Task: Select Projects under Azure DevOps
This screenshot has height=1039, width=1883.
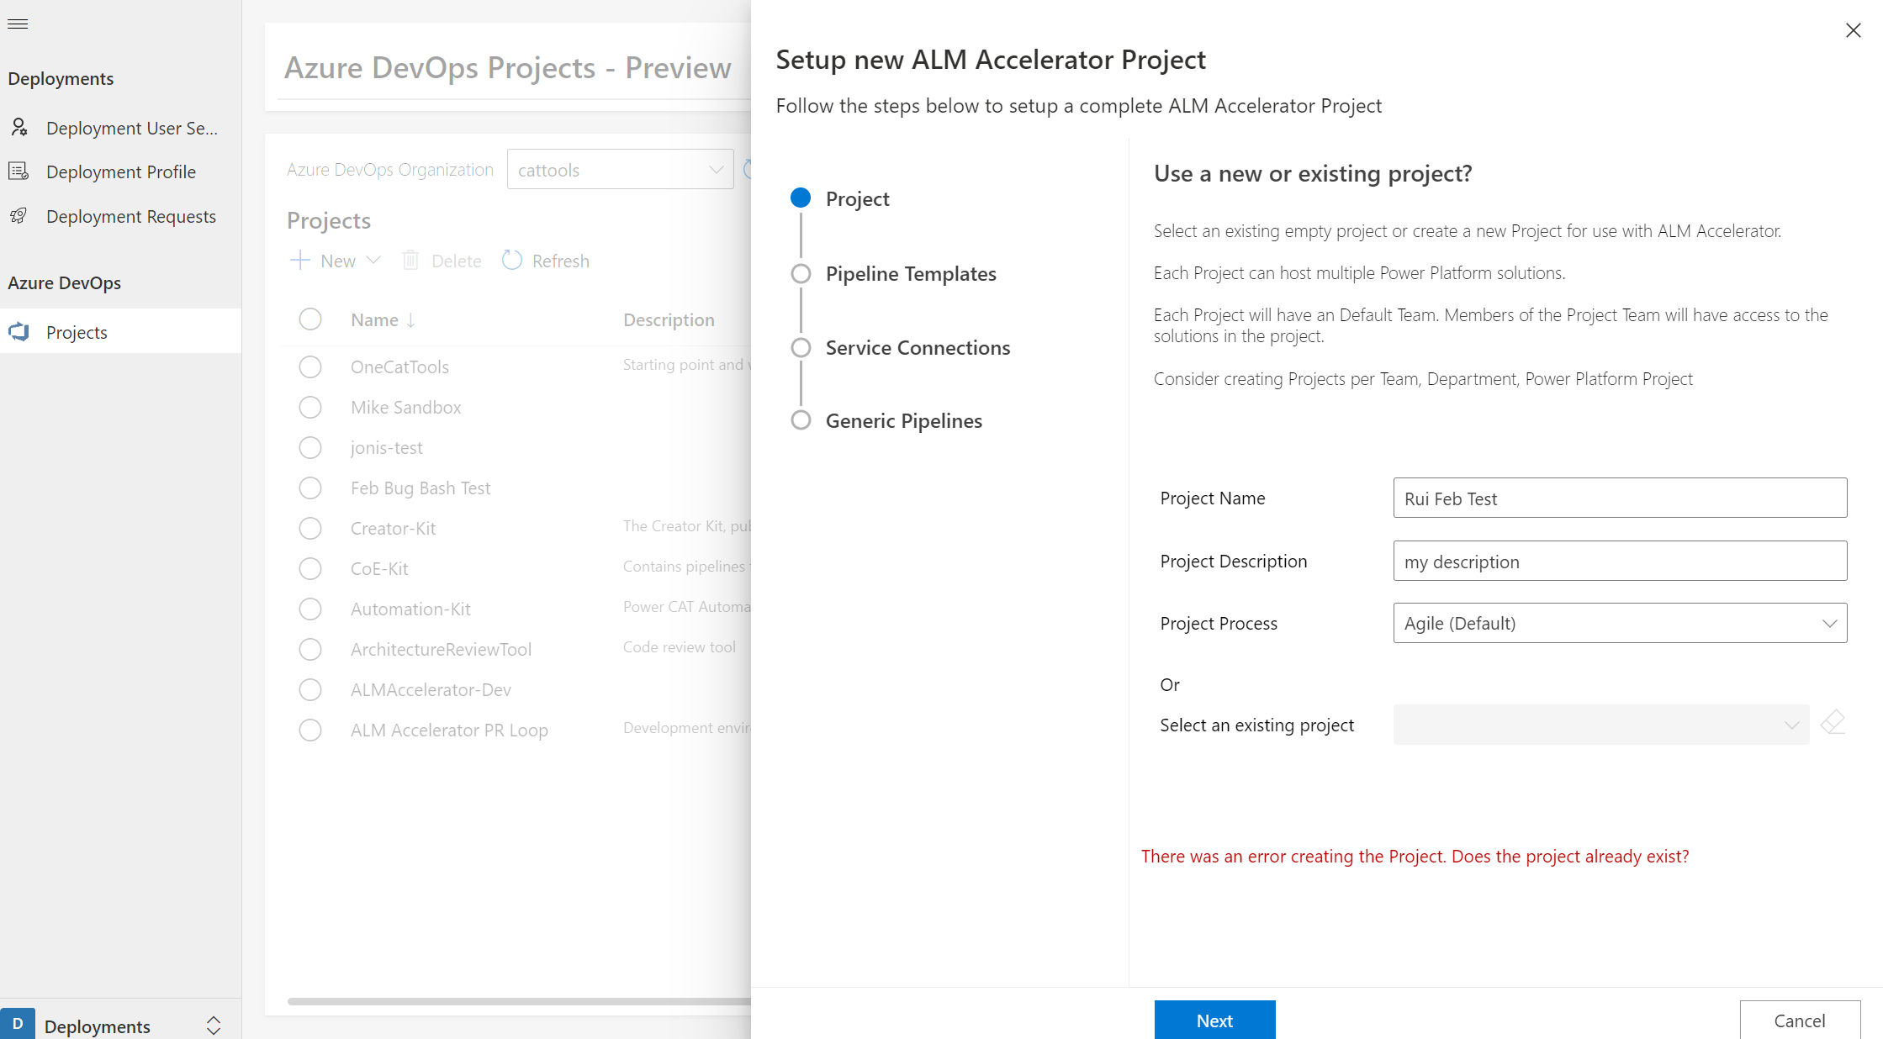Action: click(76, 331)
